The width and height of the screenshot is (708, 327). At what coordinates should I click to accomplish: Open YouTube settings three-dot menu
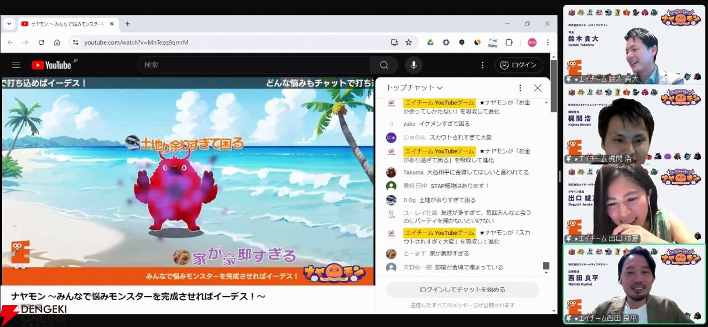tap(482, 65)
